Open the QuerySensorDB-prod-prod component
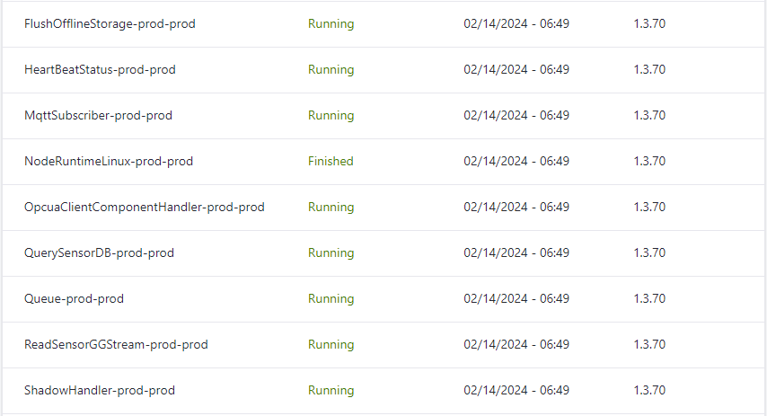 [99, 253]
